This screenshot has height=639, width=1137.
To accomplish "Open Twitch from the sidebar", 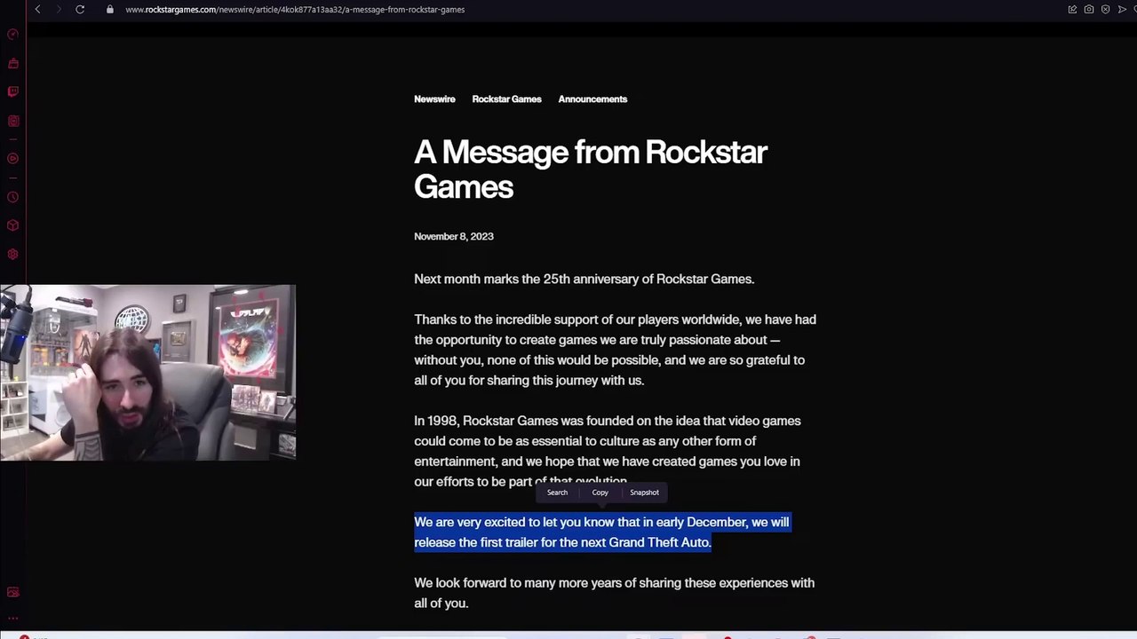I will 12,91.
